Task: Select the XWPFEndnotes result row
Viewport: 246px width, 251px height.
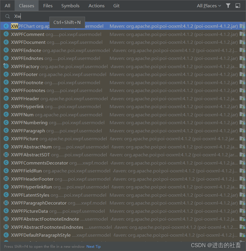Action: click(x=123, y=58)
